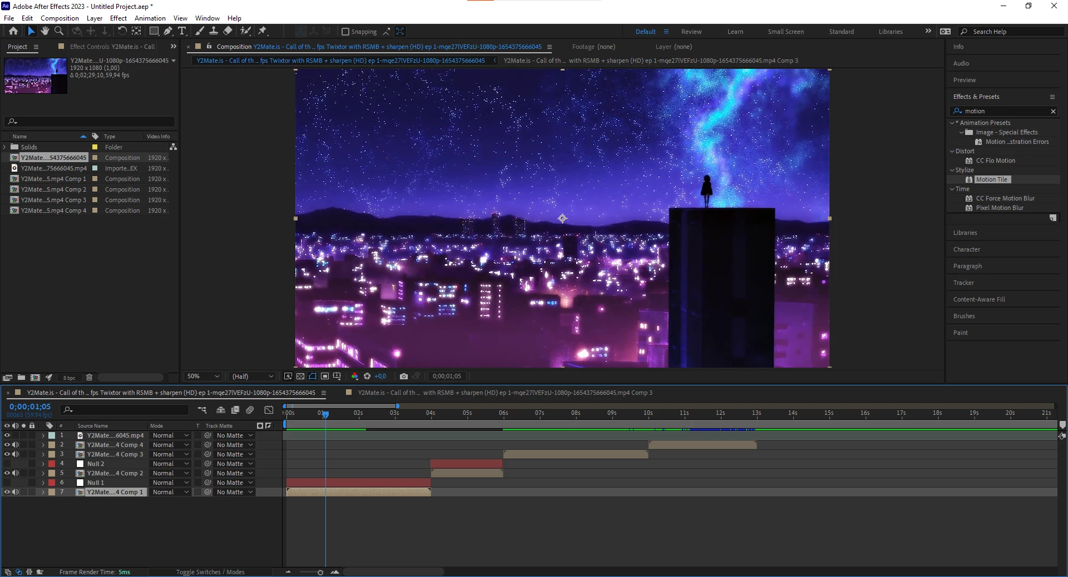Image resolution: width=1068 pixels, height=577 pixels.
Task: Select the Horizontal Type tool
Action: coord(182,31)
